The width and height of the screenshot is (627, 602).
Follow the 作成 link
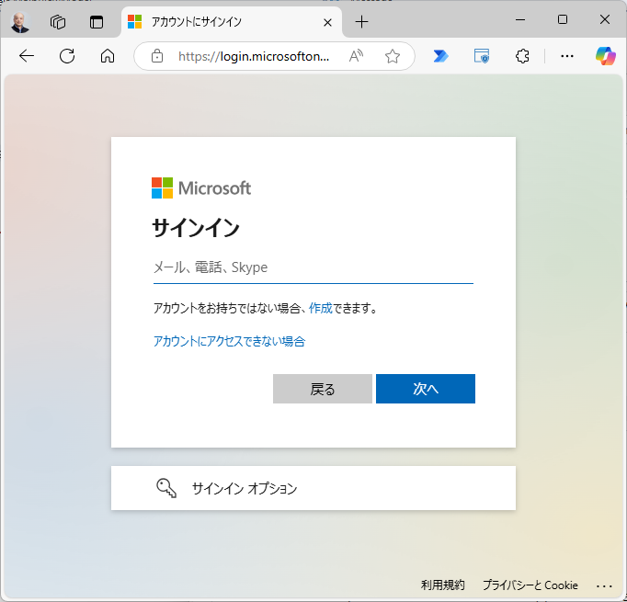click(320, 308)
